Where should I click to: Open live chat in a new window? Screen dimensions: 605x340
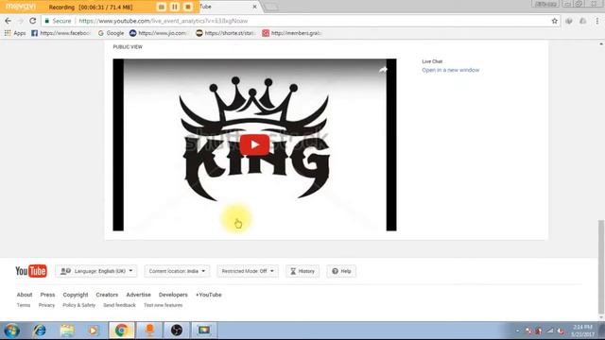click(450, 70)
